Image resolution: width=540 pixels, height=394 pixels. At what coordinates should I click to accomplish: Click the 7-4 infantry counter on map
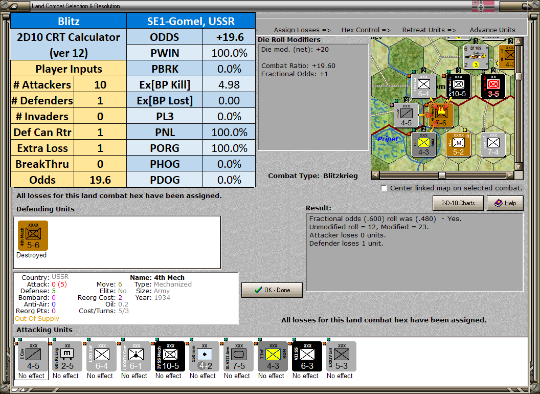coord(493,144)
